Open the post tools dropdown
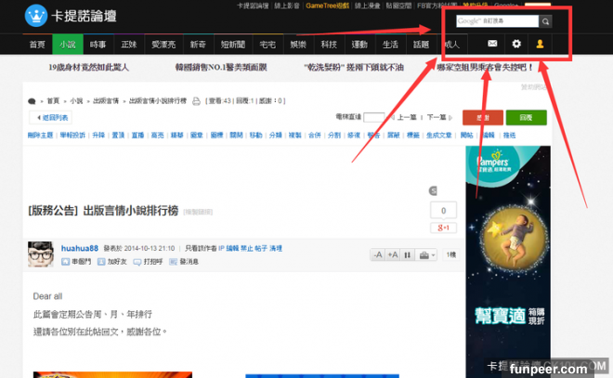613x378 pixels. [426, 254]
